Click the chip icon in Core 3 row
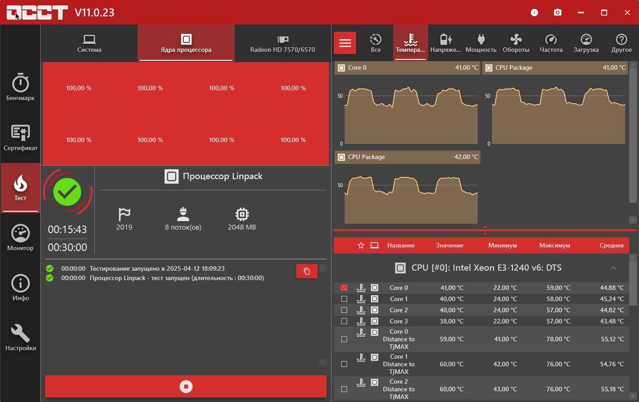This screenshot has width=639, height=402. point(375,321)
